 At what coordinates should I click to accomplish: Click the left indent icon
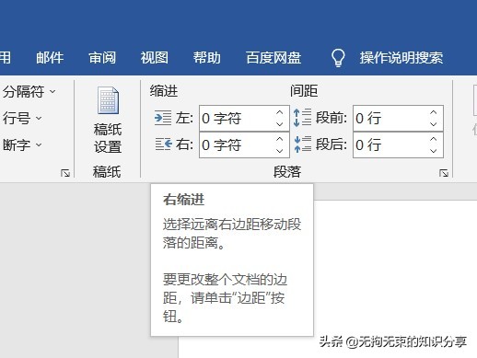(163, 118)
